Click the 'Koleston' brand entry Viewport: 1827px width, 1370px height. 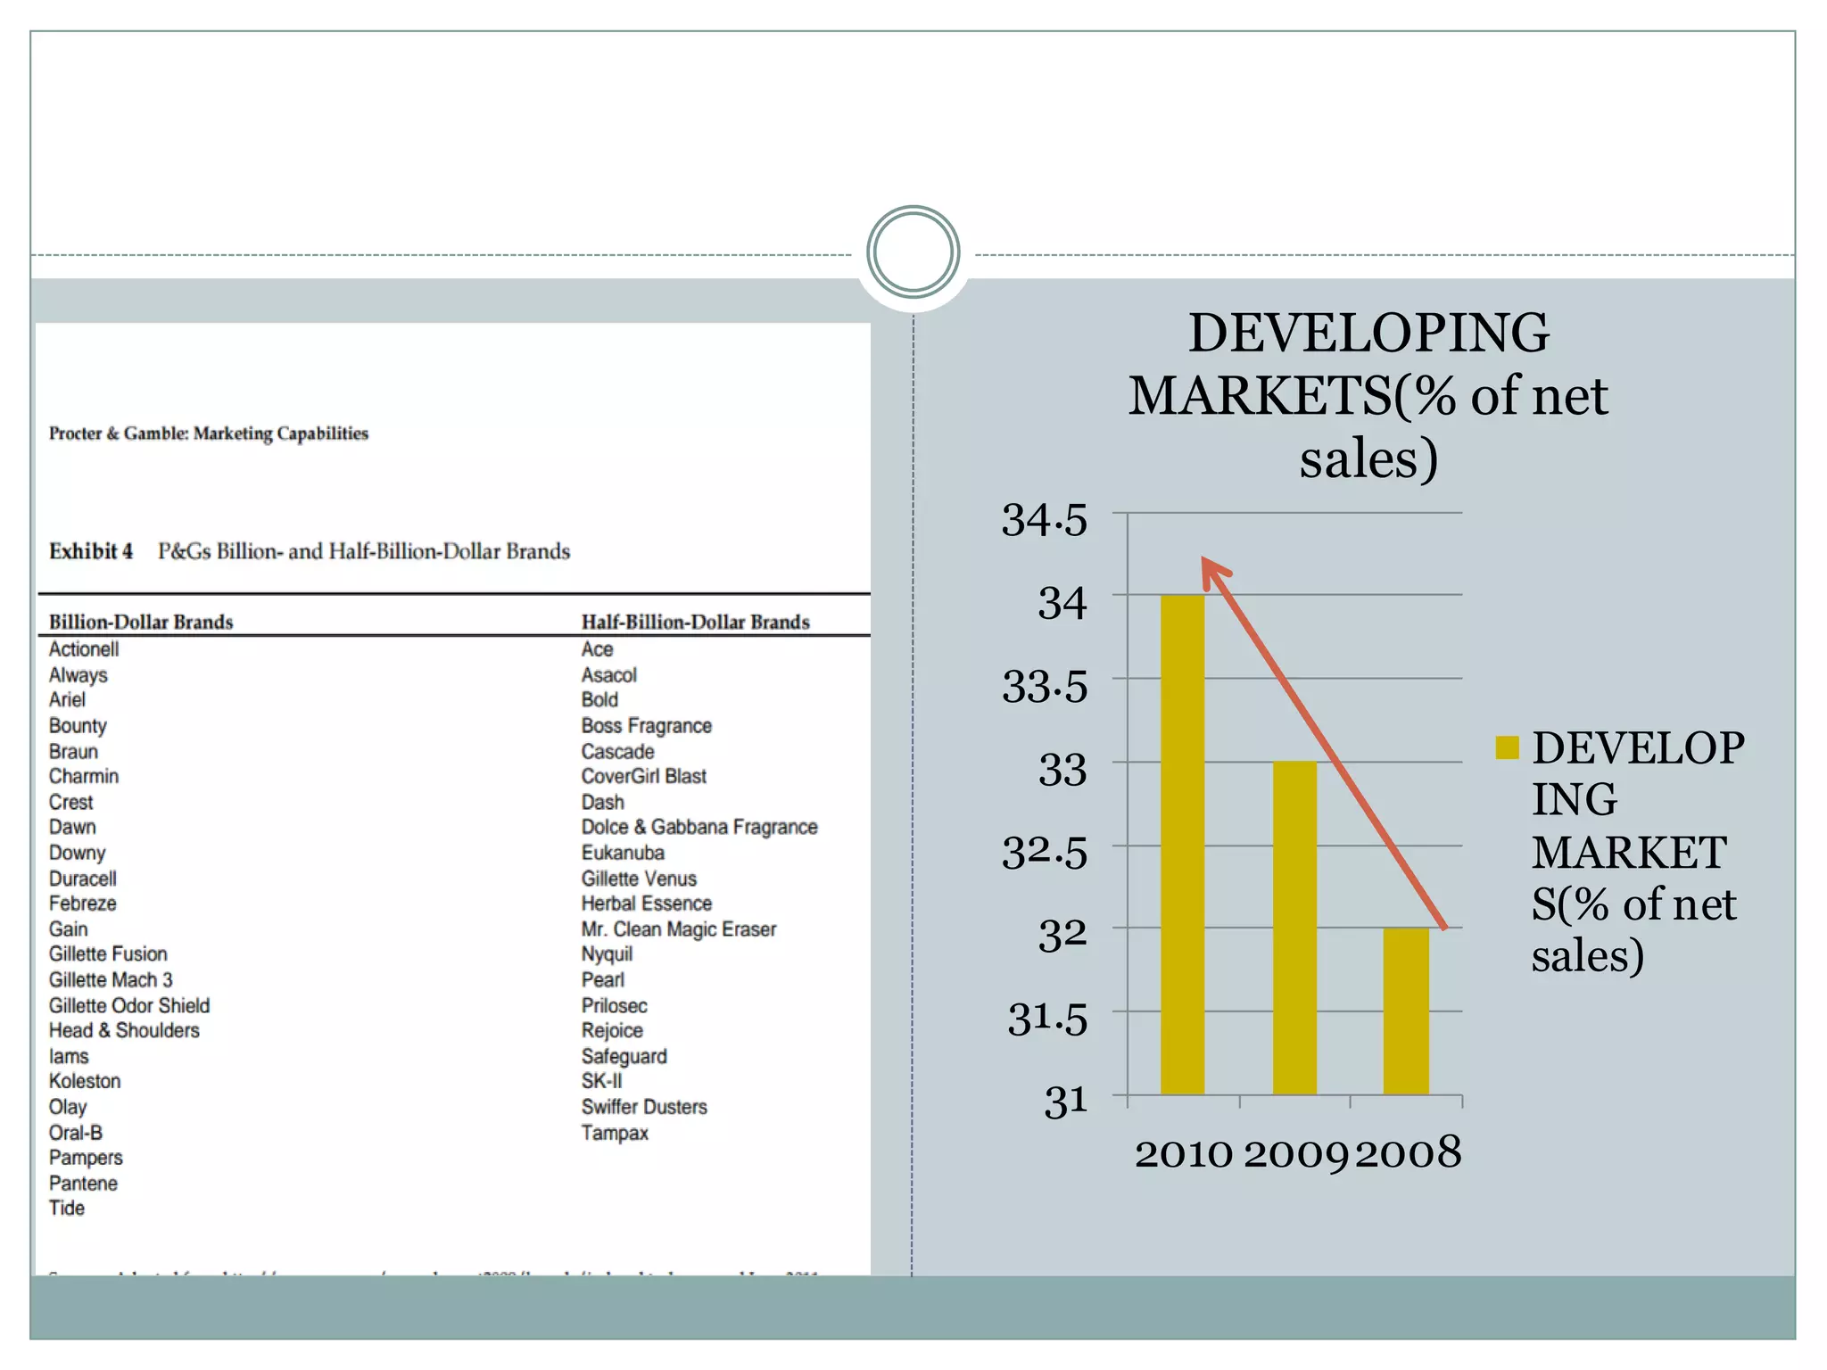85,1081
